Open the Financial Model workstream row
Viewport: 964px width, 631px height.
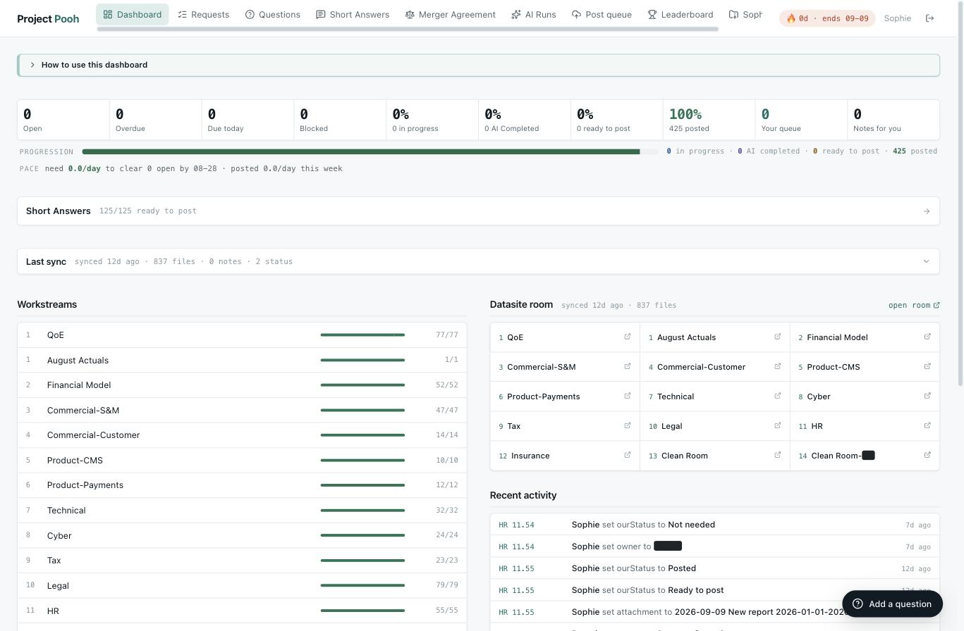coord(242,385)
